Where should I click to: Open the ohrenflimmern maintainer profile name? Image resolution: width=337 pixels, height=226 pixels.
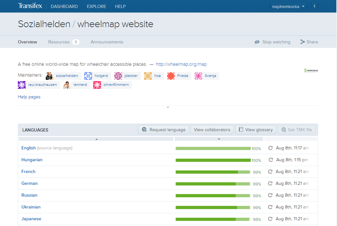(x=116, y=85)
